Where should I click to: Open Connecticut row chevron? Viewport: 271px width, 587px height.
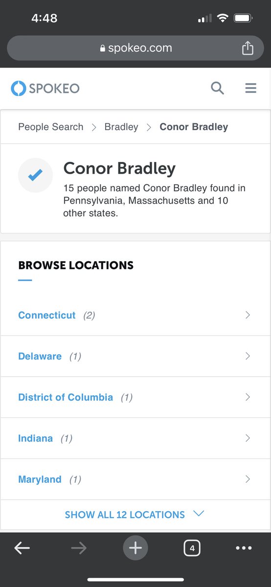248,315
